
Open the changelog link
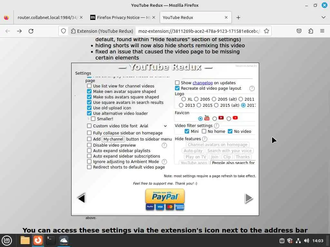[202, 83]
